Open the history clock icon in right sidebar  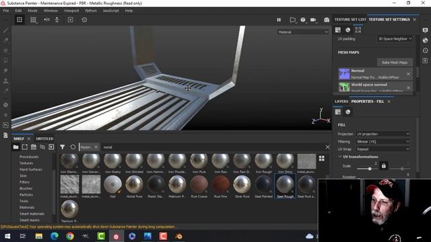(x=425, y=50)
